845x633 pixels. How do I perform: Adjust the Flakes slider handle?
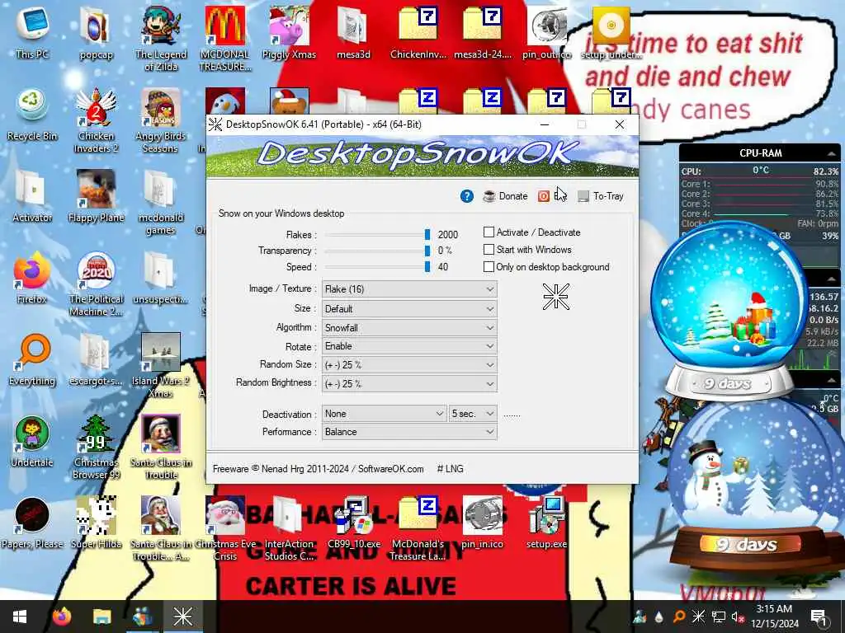coord(427,234)
